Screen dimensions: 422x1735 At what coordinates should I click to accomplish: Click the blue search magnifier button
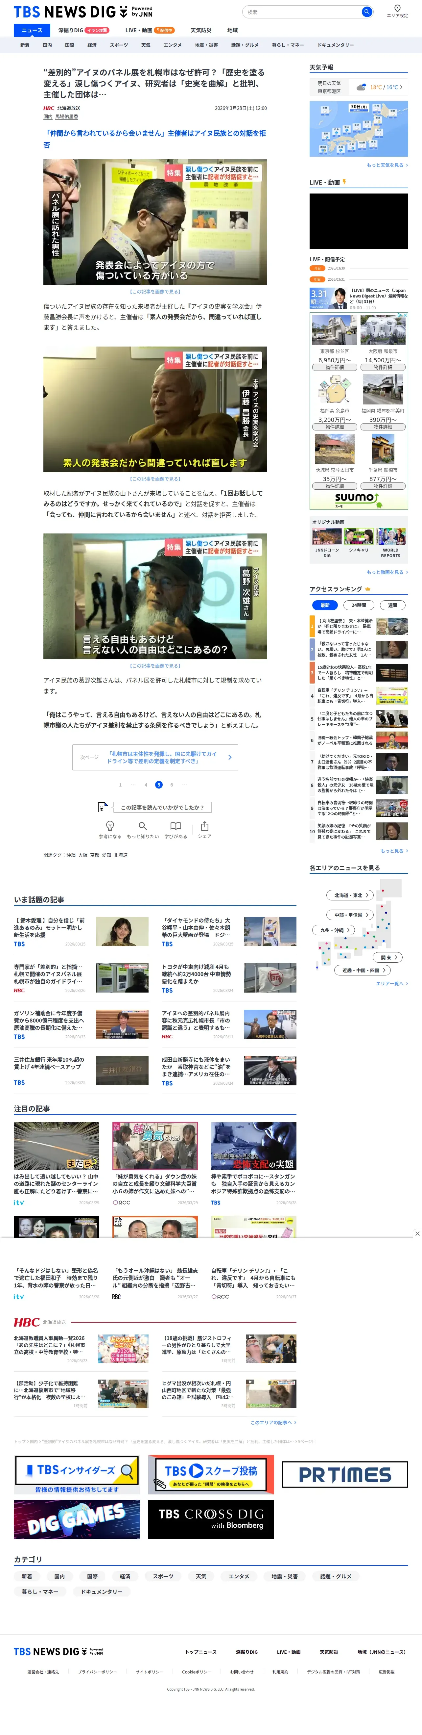tap(366, 12)
